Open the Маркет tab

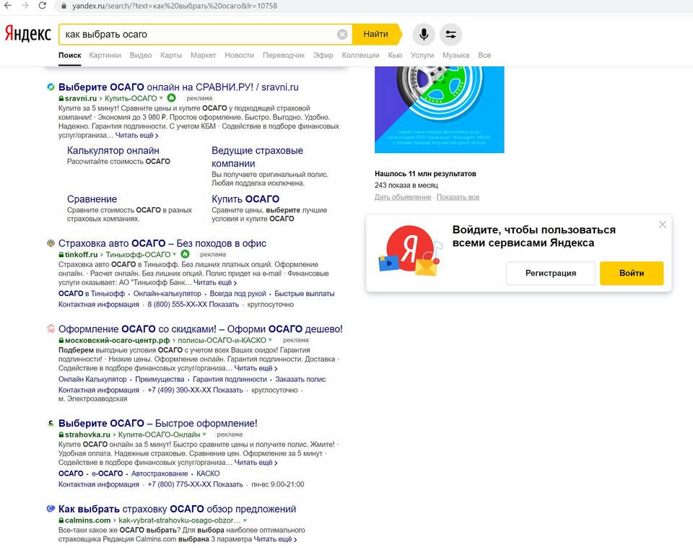pyautogui.click(x=204, y=56)
